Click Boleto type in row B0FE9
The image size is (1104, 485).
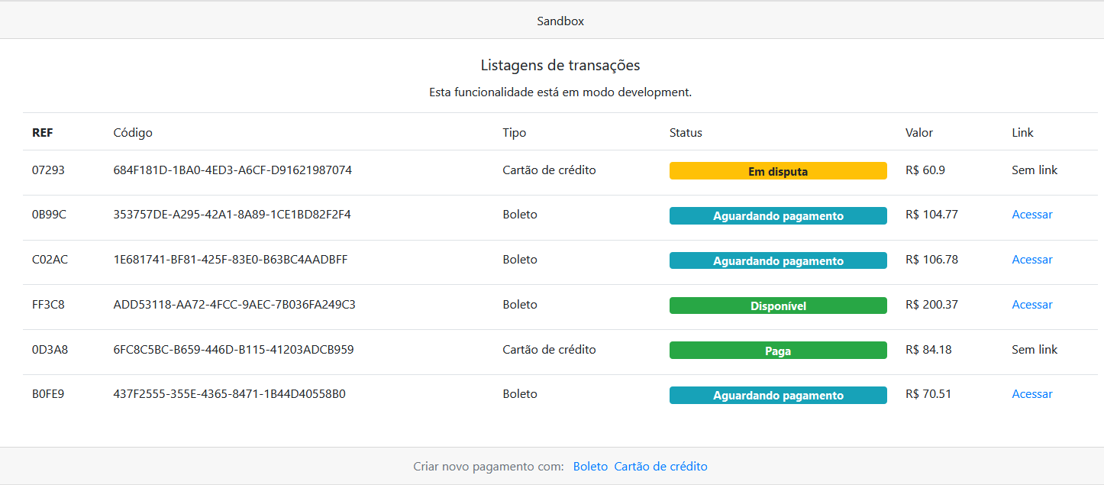point(520,394)
